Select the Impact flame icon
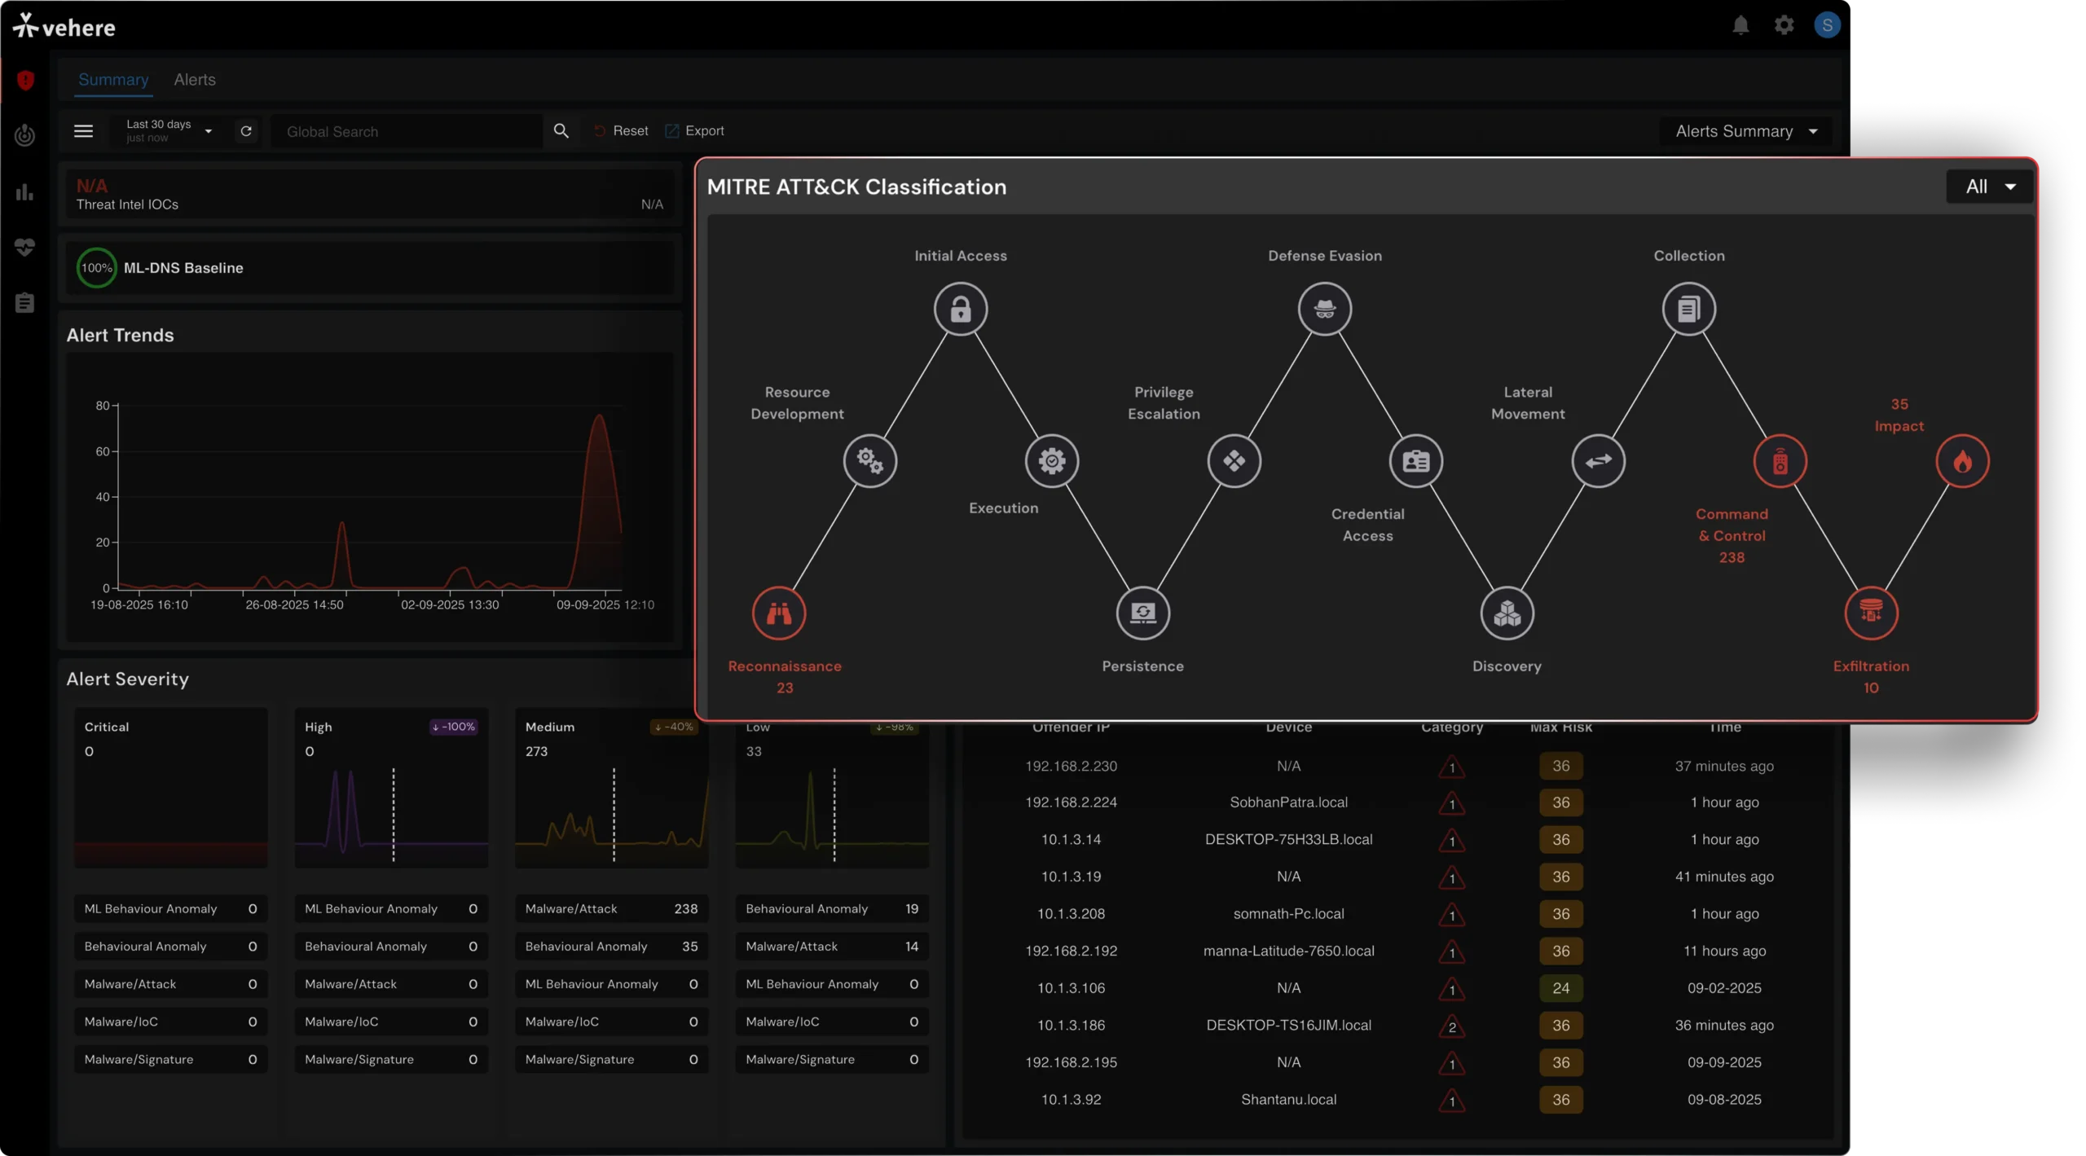The height and width of the screenshot is (1156, 2086). coord(1962,461)
